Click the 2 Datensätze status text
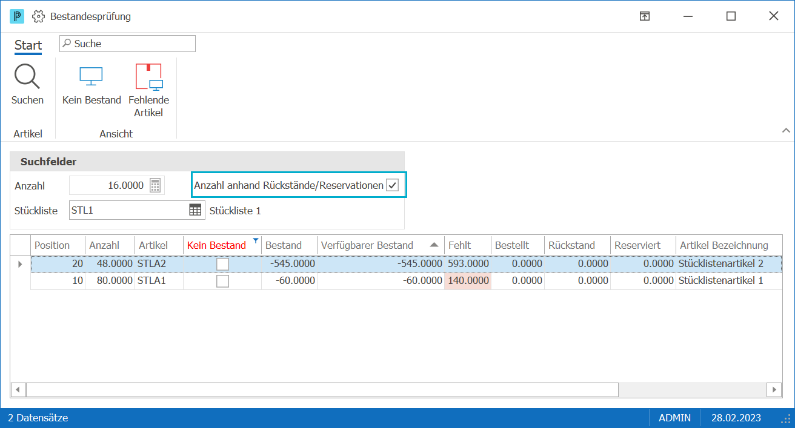Screen dimensions: 795x428 38,418
